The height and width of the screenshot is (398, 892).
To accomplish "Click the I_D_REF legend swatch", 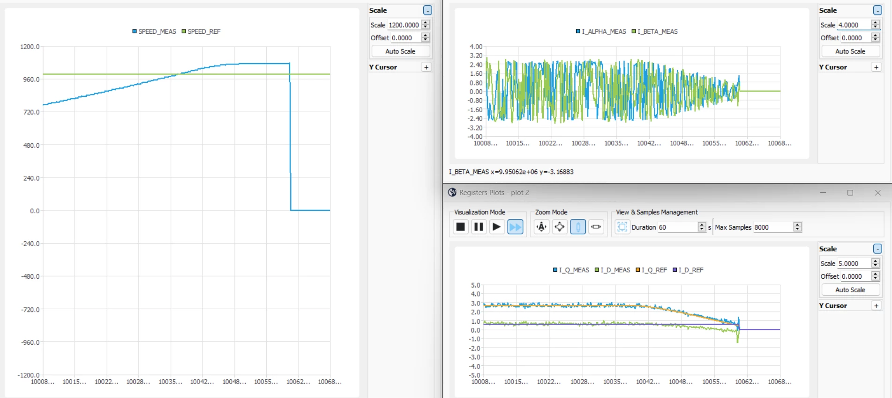I will (x=675, y=270).
